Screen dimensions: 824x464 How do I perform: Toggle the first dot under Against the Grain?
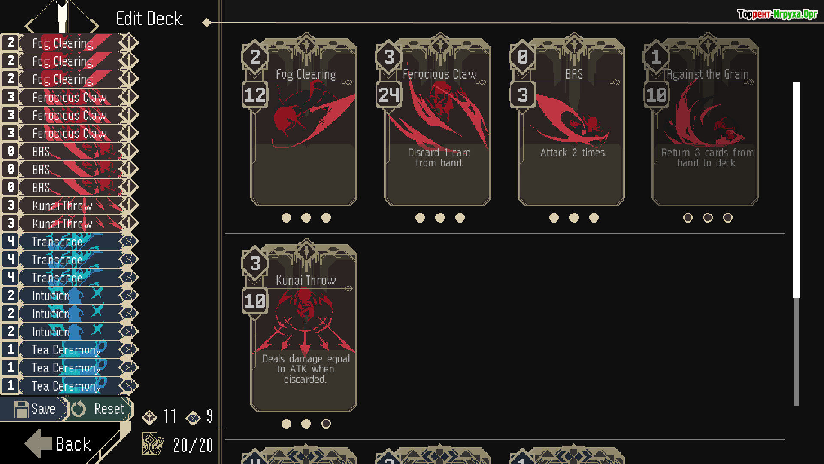pyautogui.click(x=688, y=218)
